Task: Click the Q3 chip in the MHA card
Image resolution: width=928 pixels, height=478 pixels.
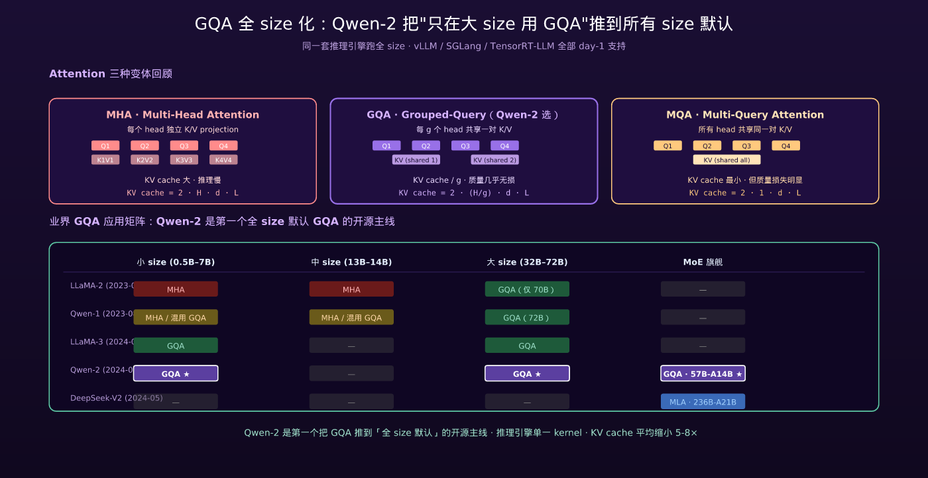Action: tap(184, 146)
